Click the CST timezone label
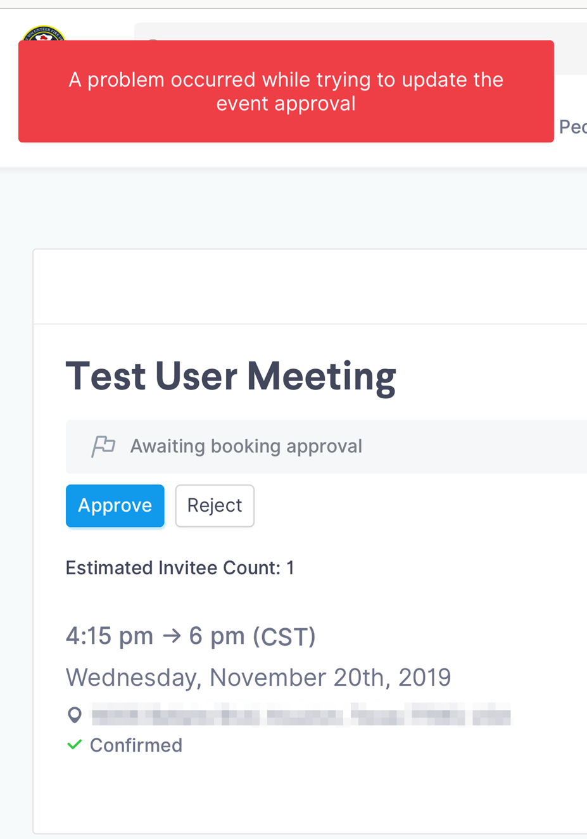 pyautogui.click(x=284, y=636)
